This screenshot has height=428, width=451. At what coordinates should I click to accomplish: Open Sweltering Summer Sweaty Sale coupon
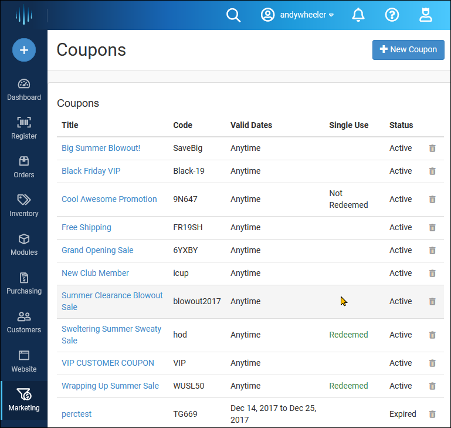[111, 335]
